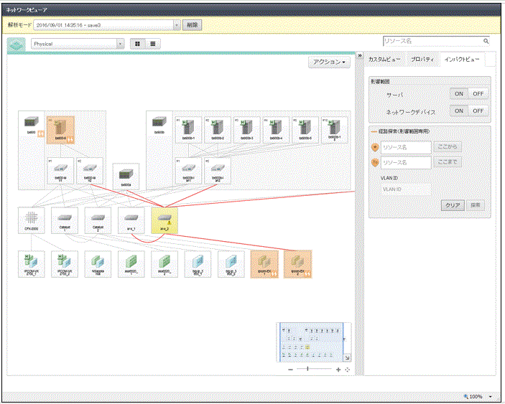Fit the map using the icon beside zoom plus
The image size is (505, 404).
click(347, 370)
